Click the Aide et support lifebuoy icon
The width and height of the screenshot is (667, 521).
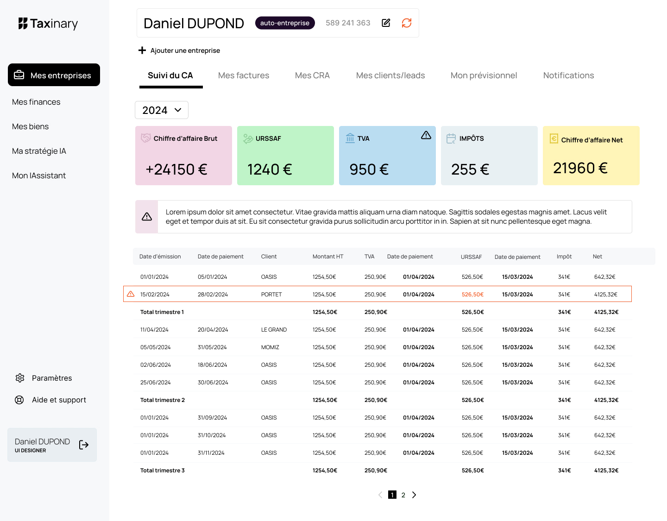(19, 400)
